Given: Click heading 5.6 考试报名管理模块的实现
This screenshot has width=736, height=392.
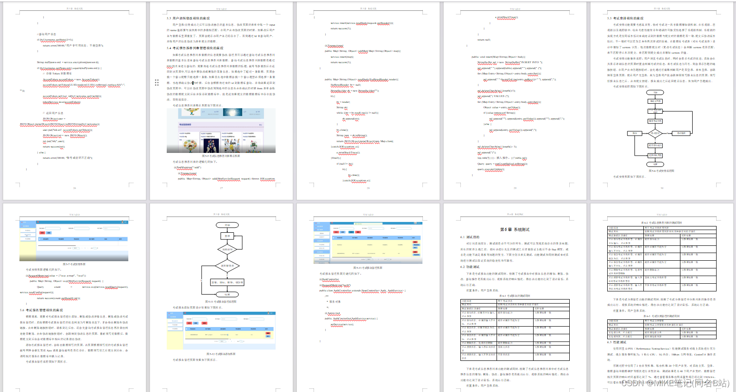Looking at the screenshot, I should 41,310.
